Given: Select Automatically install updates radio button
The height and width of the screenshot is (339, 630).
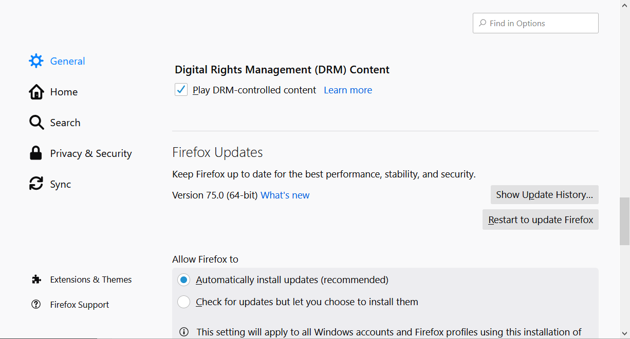Looking at the screenshot, I should (183, 280).
